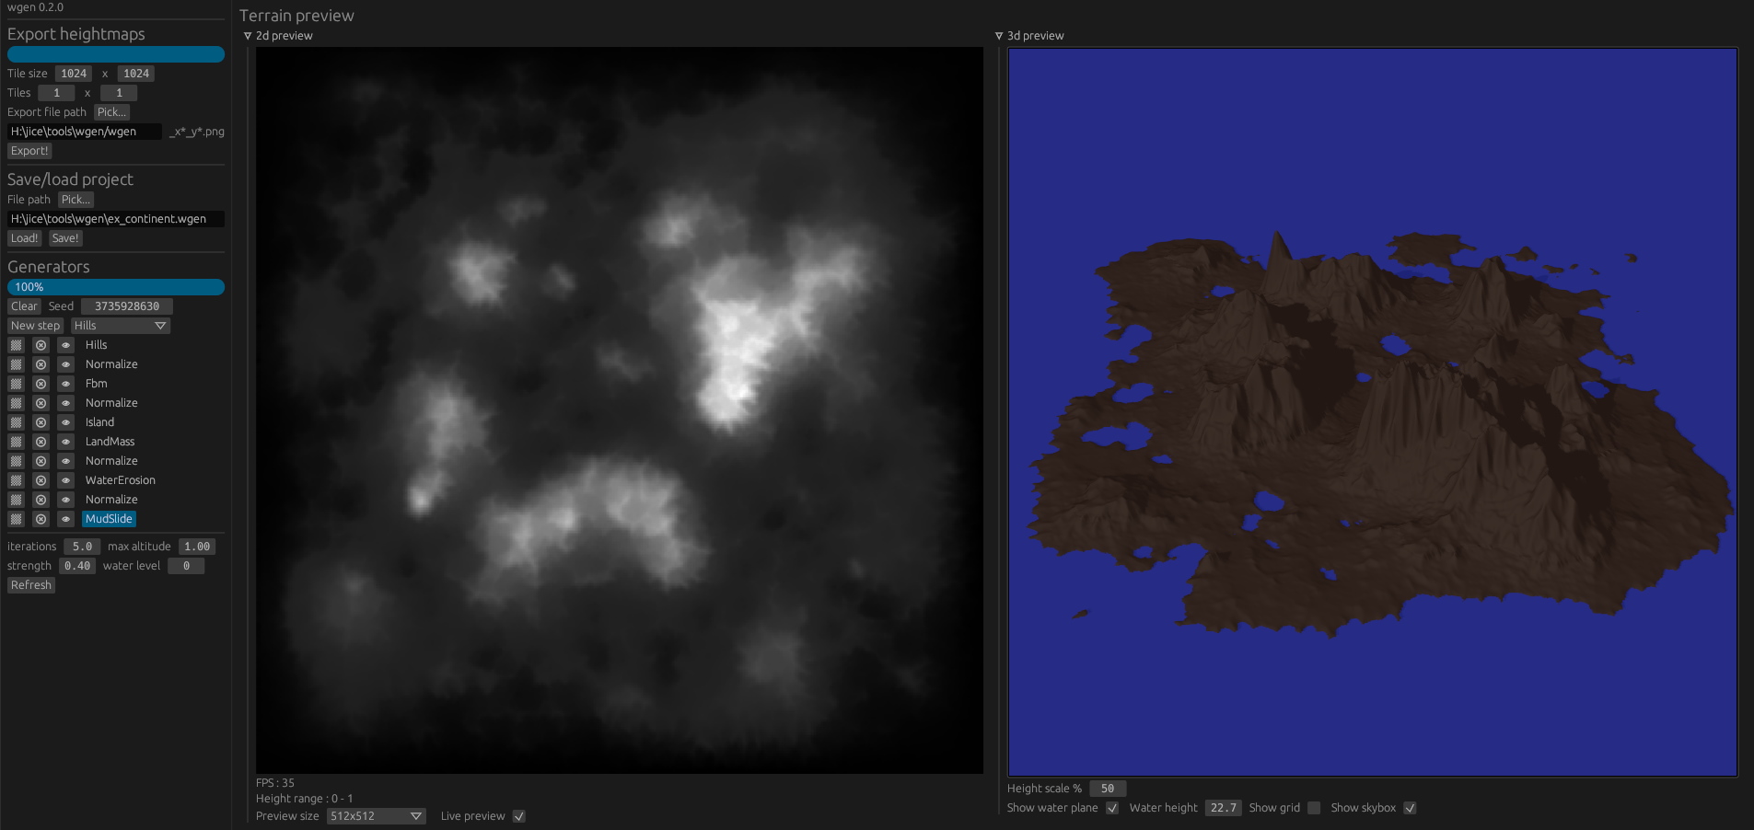Select the Island generator step

[x=99, y=422]
